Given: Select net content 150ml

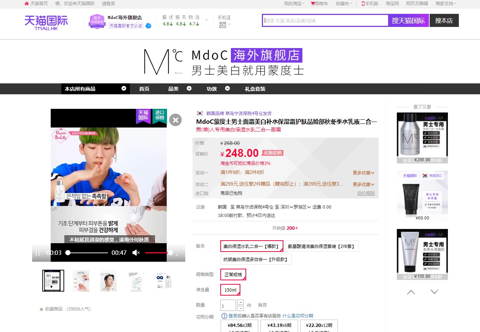Looking at the screenshot, I should tap(231, 290).
